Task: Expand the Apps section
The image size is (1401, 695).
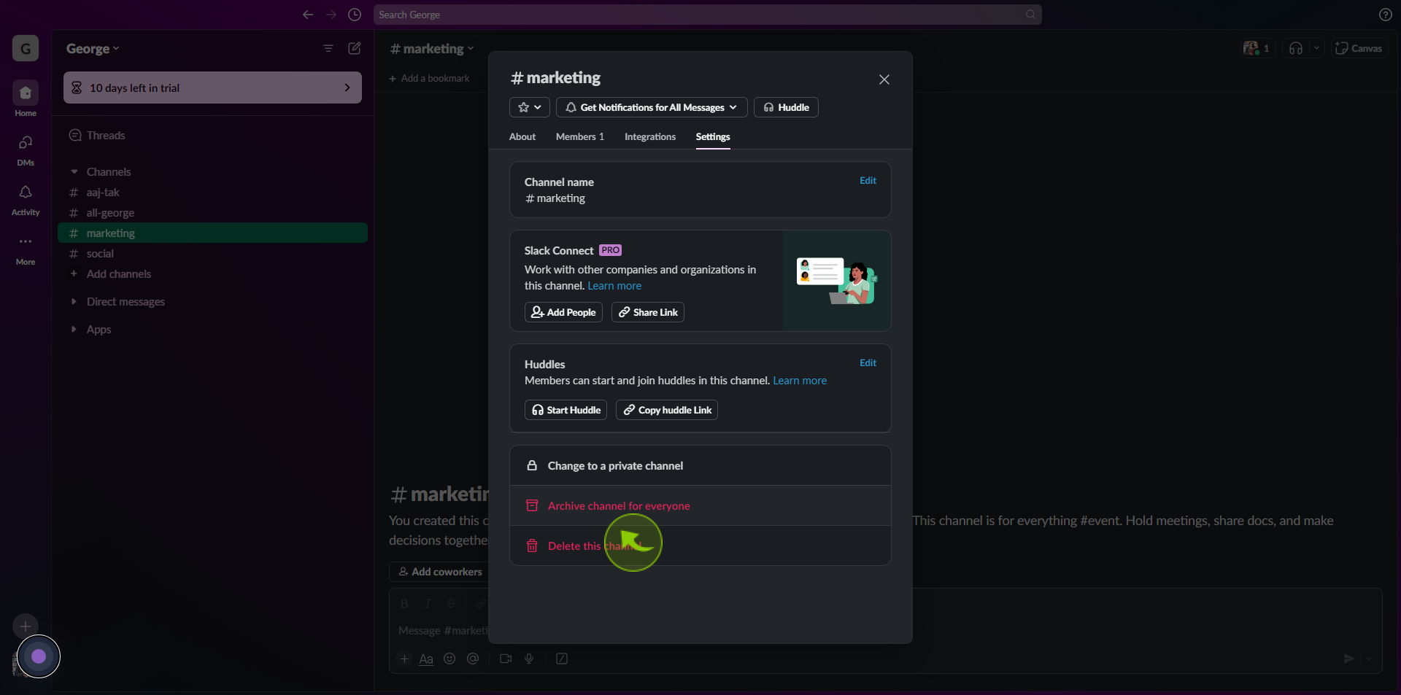Action: 74,330
